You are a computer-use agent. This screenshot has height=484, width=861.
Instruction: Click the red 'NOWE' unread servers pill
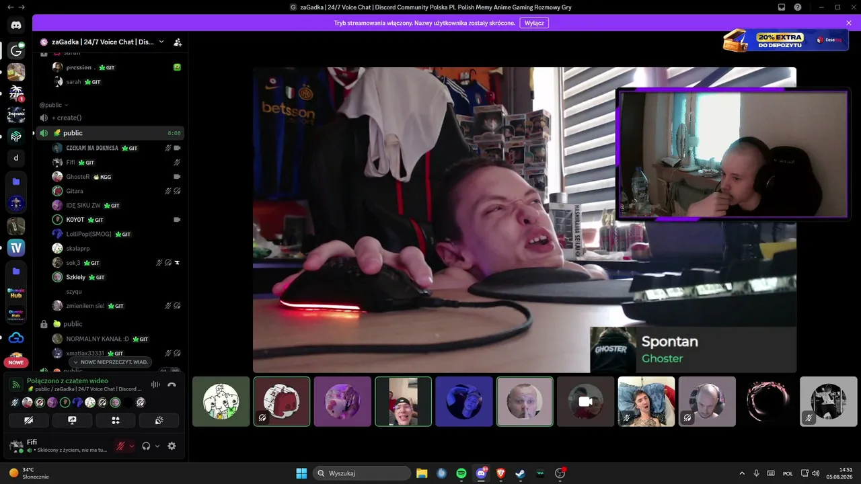tap(16, 362)
